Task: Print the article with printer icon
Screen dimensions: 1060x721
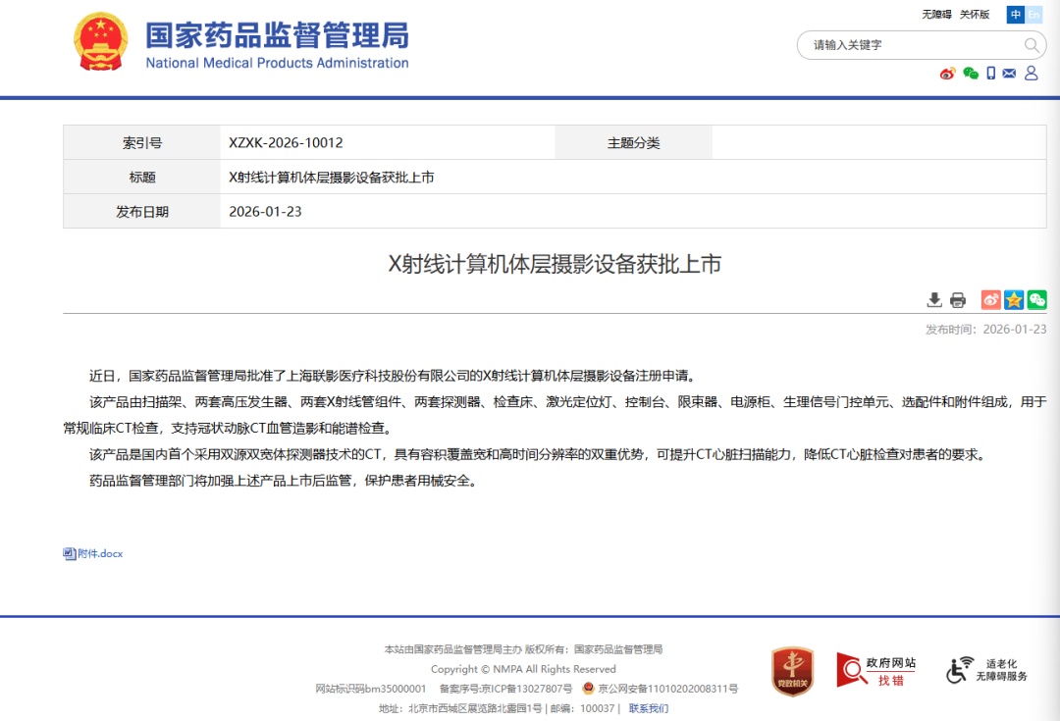Action: tap(958, 300)
